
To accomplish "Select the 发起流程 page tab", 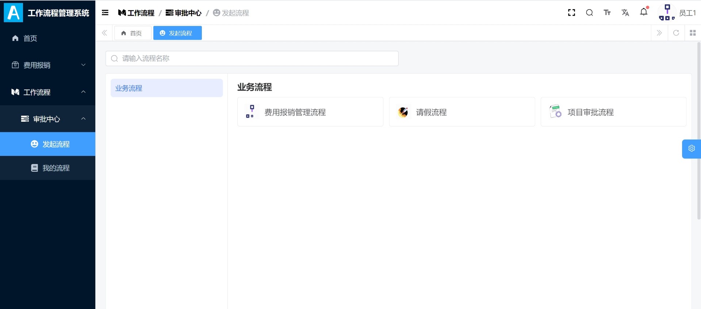I will point(177,33).
